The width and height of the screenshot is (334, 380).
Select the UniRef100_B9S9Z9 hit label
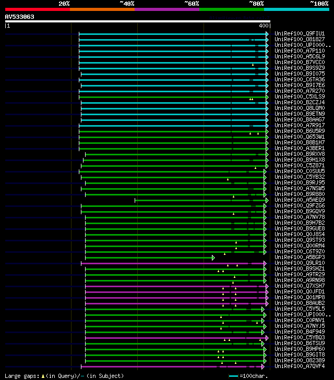tap(300, 68)
